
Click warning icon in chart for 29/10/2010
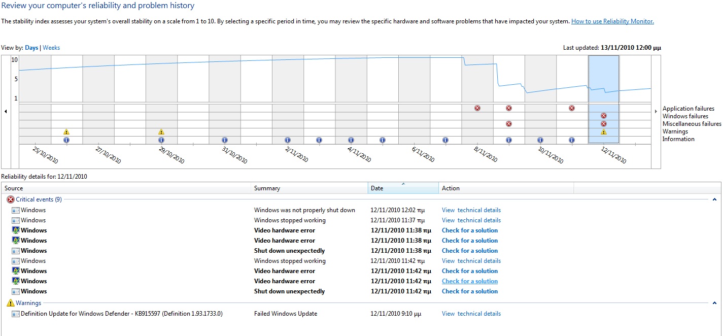pos(161,132)
